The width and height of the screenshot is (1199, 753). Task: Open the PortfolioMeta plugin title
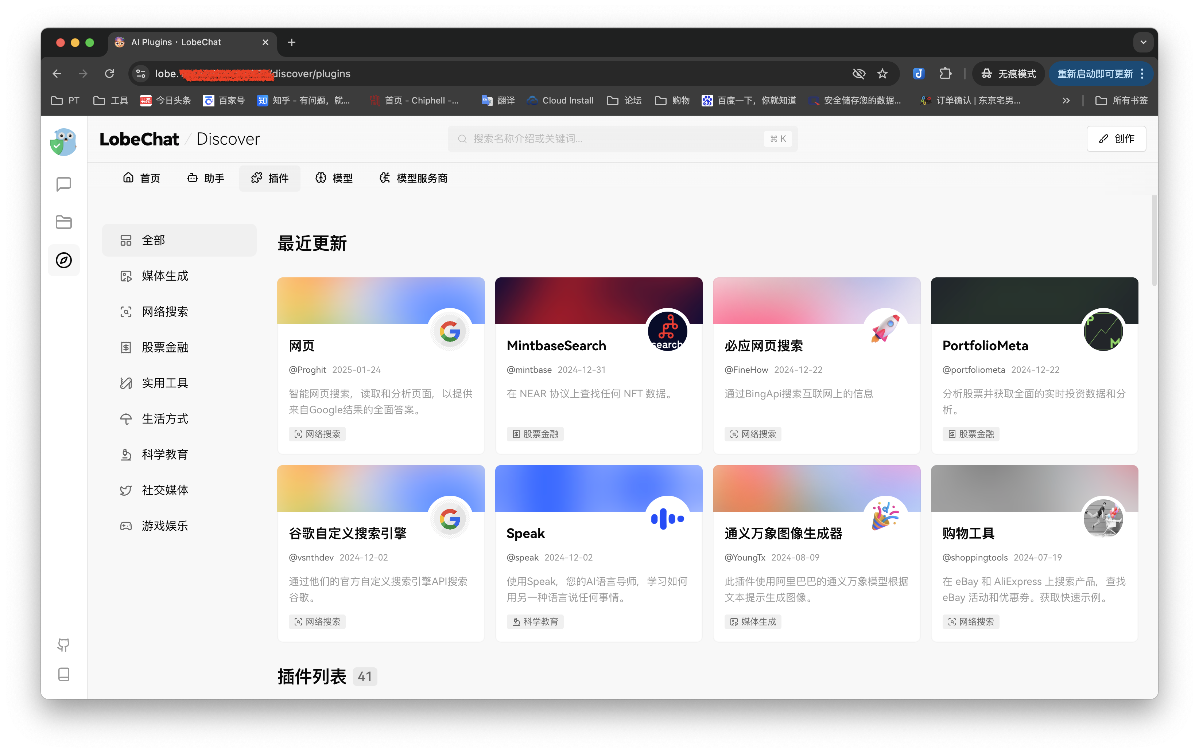coord(985,346)
